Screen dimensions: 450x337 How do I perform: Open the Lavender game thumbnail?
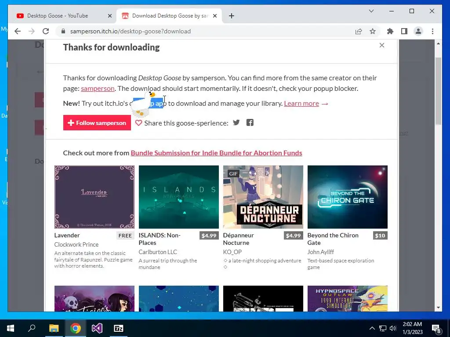[x=94, y=197]
